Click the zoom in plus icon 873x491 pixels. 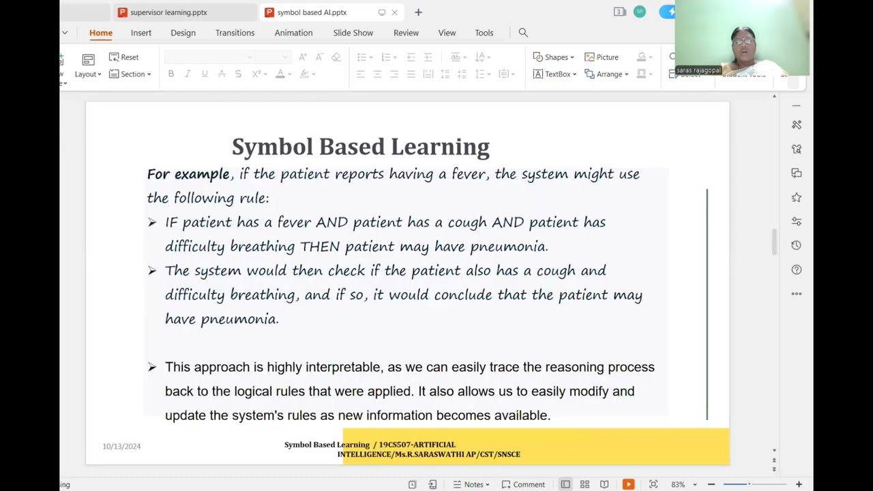click(x=799, y=484)
